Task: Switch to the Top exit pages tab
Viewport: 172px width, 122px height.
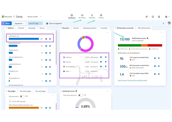Action: pos(41,91)
